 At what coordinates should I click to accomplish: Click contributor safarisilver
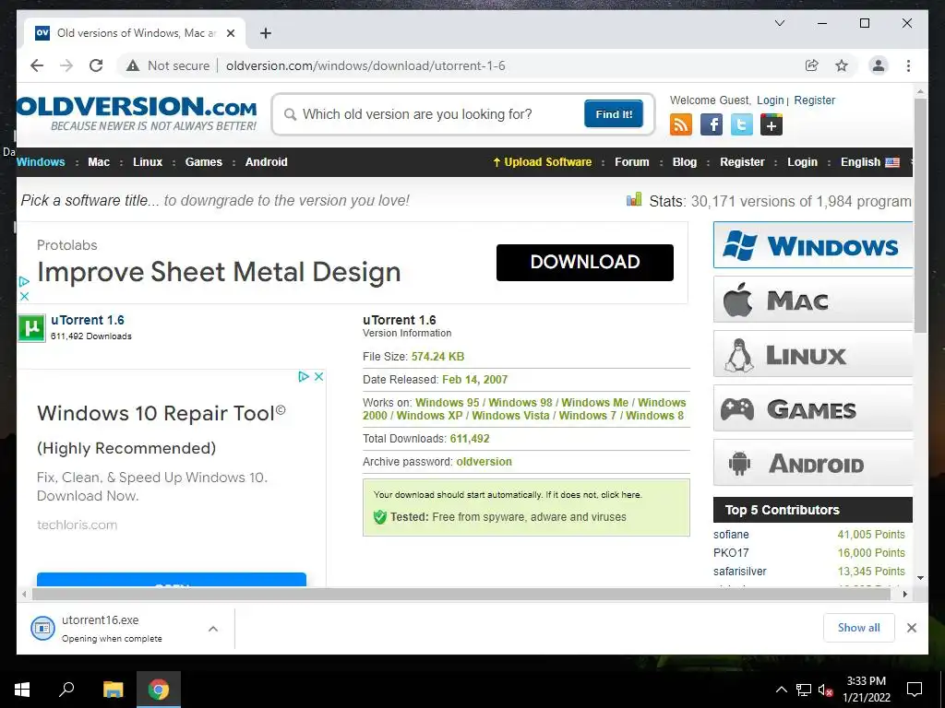[x=739, y=572]
